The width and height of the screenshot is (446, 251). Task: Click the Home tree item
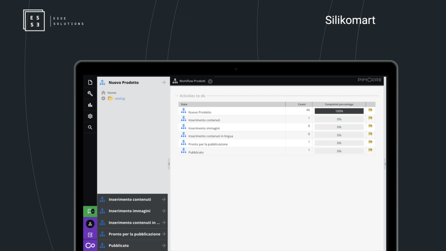point(109,93)
